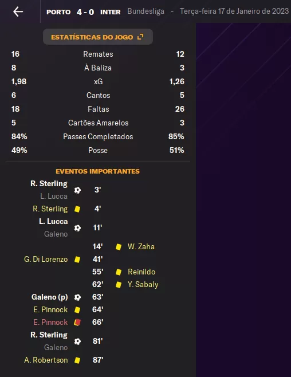Click A. Robertson's yellow card icon at 87'
Screen dimensions: 291x377
pos(77,360)
